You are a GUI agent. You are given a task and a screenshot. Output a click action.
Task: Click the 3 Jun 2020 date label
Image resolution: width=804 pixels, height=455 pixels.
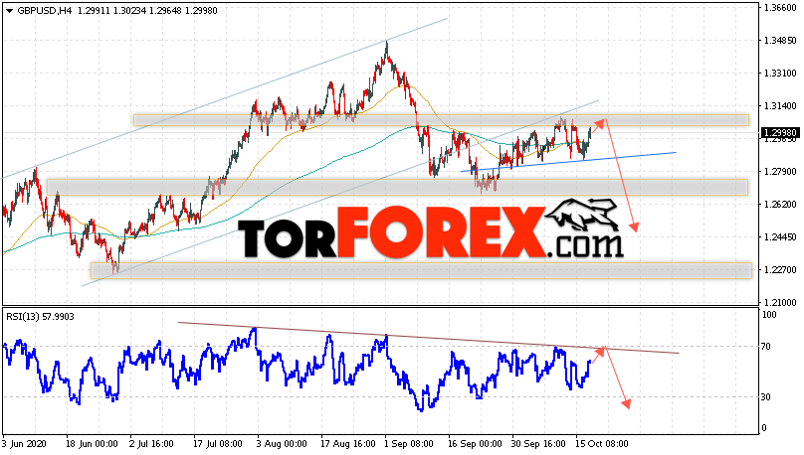(24, 444)
